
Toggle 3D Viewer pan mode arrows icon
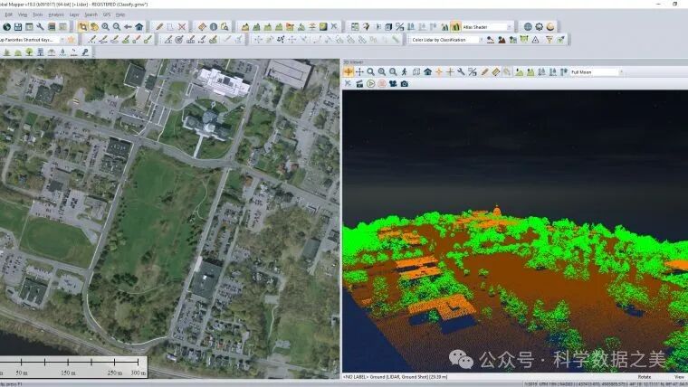359,71
